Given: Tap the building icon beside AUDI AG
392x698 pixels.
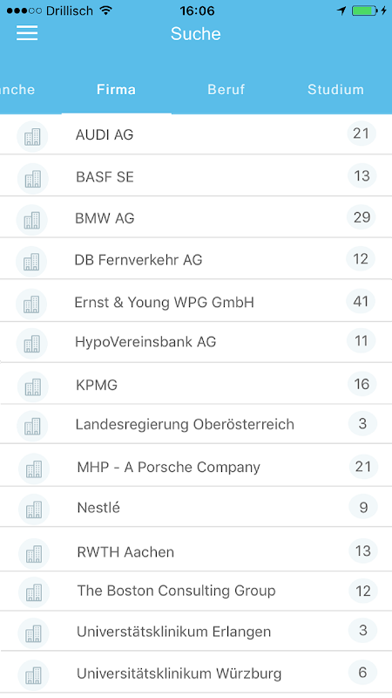Looking at the screenshot, I should pos(32,136).
